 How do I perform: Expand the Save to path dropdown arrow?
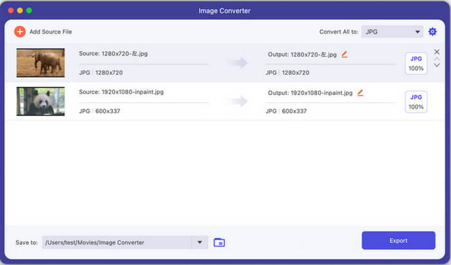[200, 242]
